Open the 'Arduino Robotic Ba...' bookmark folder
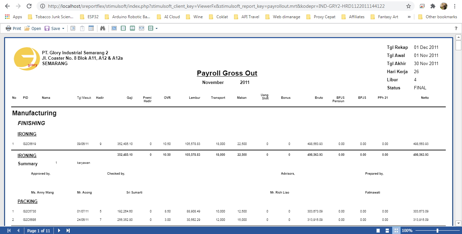 coord(128,17)
